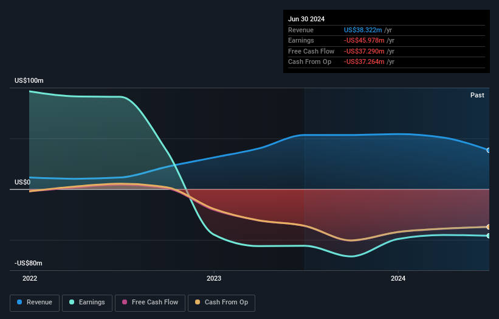
Task: Click the Cash From Op label in tooltip
Action: pos(309,62)
